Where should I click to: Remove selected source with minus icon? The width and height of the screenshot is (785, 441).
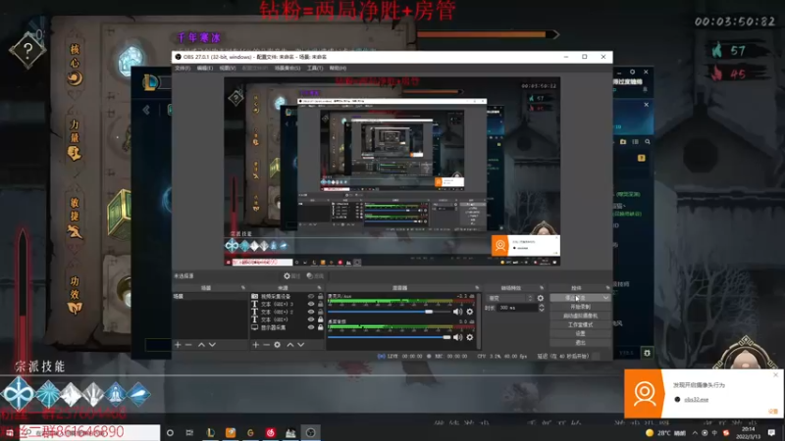pos(266,345)
